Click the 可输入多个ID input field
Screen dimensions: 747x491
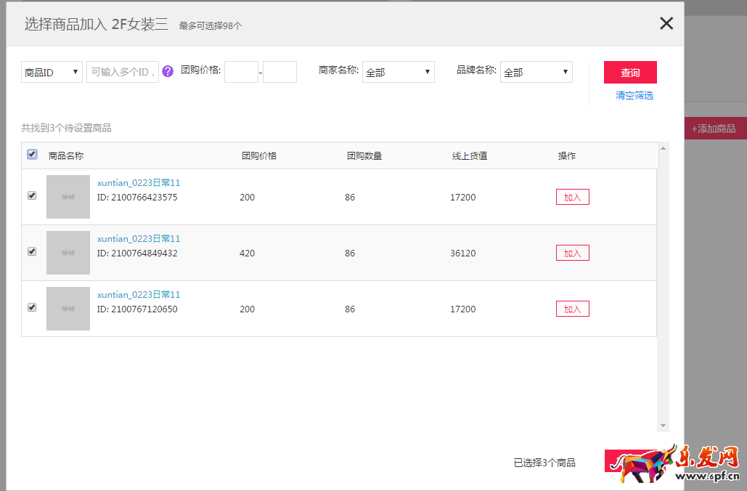[122, 71]
